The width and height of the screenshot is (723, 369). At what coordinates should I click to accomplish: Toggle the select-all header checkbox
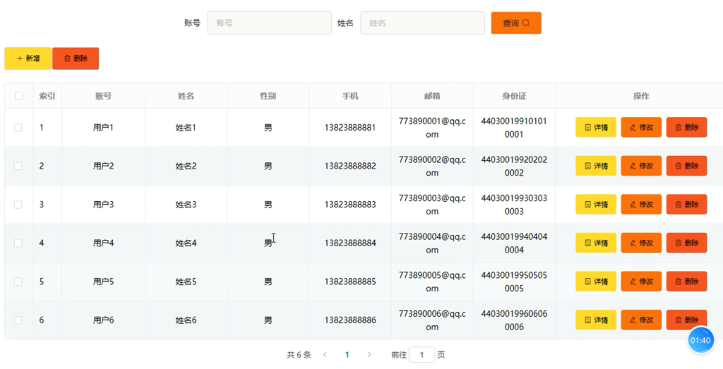point(19,96)
